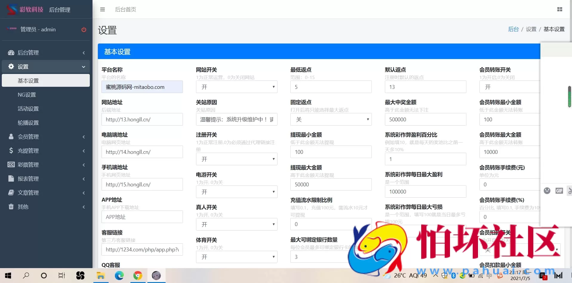Select the 文章管理 book icon

(11, 192)
